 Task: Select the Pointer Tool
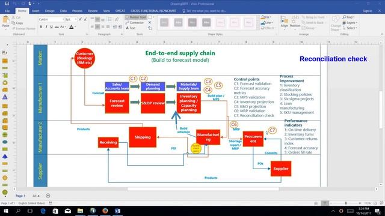point(136,17)
